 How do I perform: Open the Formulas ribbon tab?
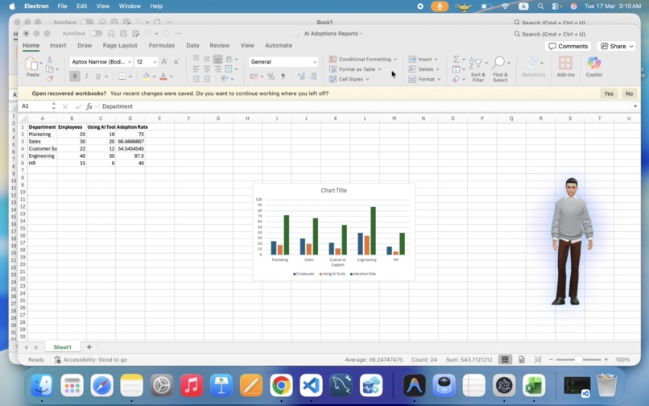[162, 46]
